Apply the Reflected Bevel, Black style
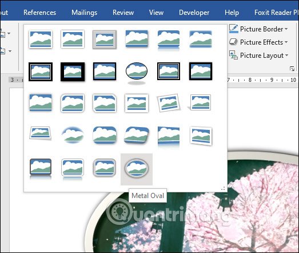Viewport: 299px width, 253px height. (41, 169)
